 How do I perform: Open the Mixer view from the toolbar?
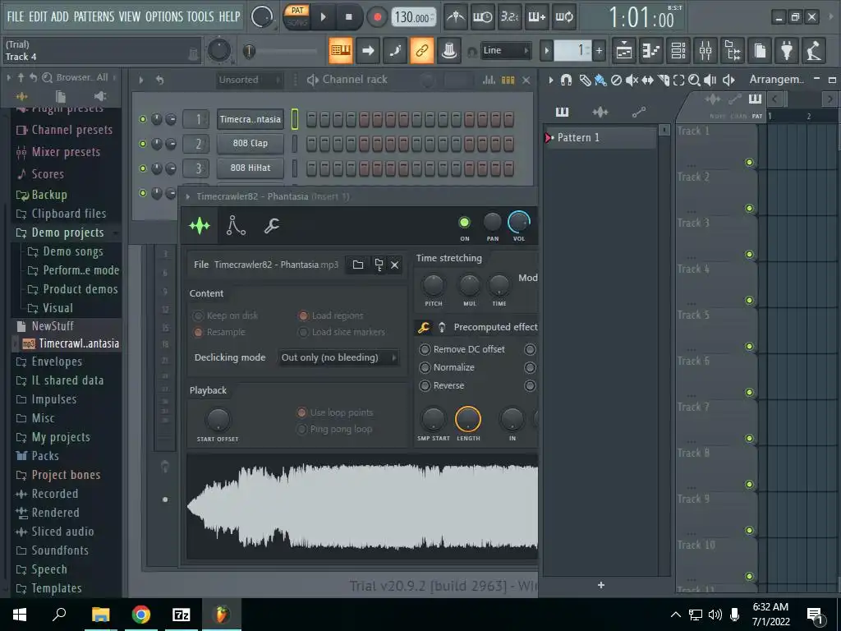point(705,51)
